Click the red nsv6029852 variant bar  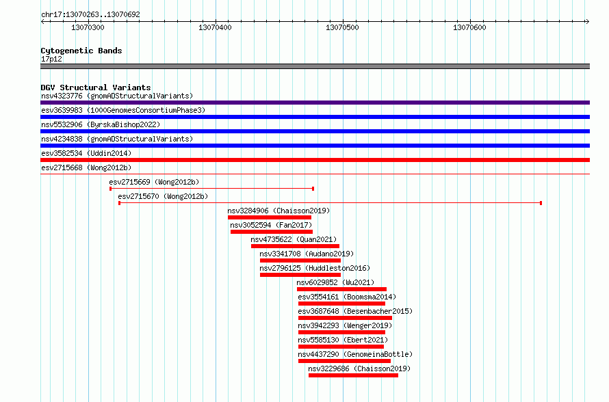coord(341,289)
